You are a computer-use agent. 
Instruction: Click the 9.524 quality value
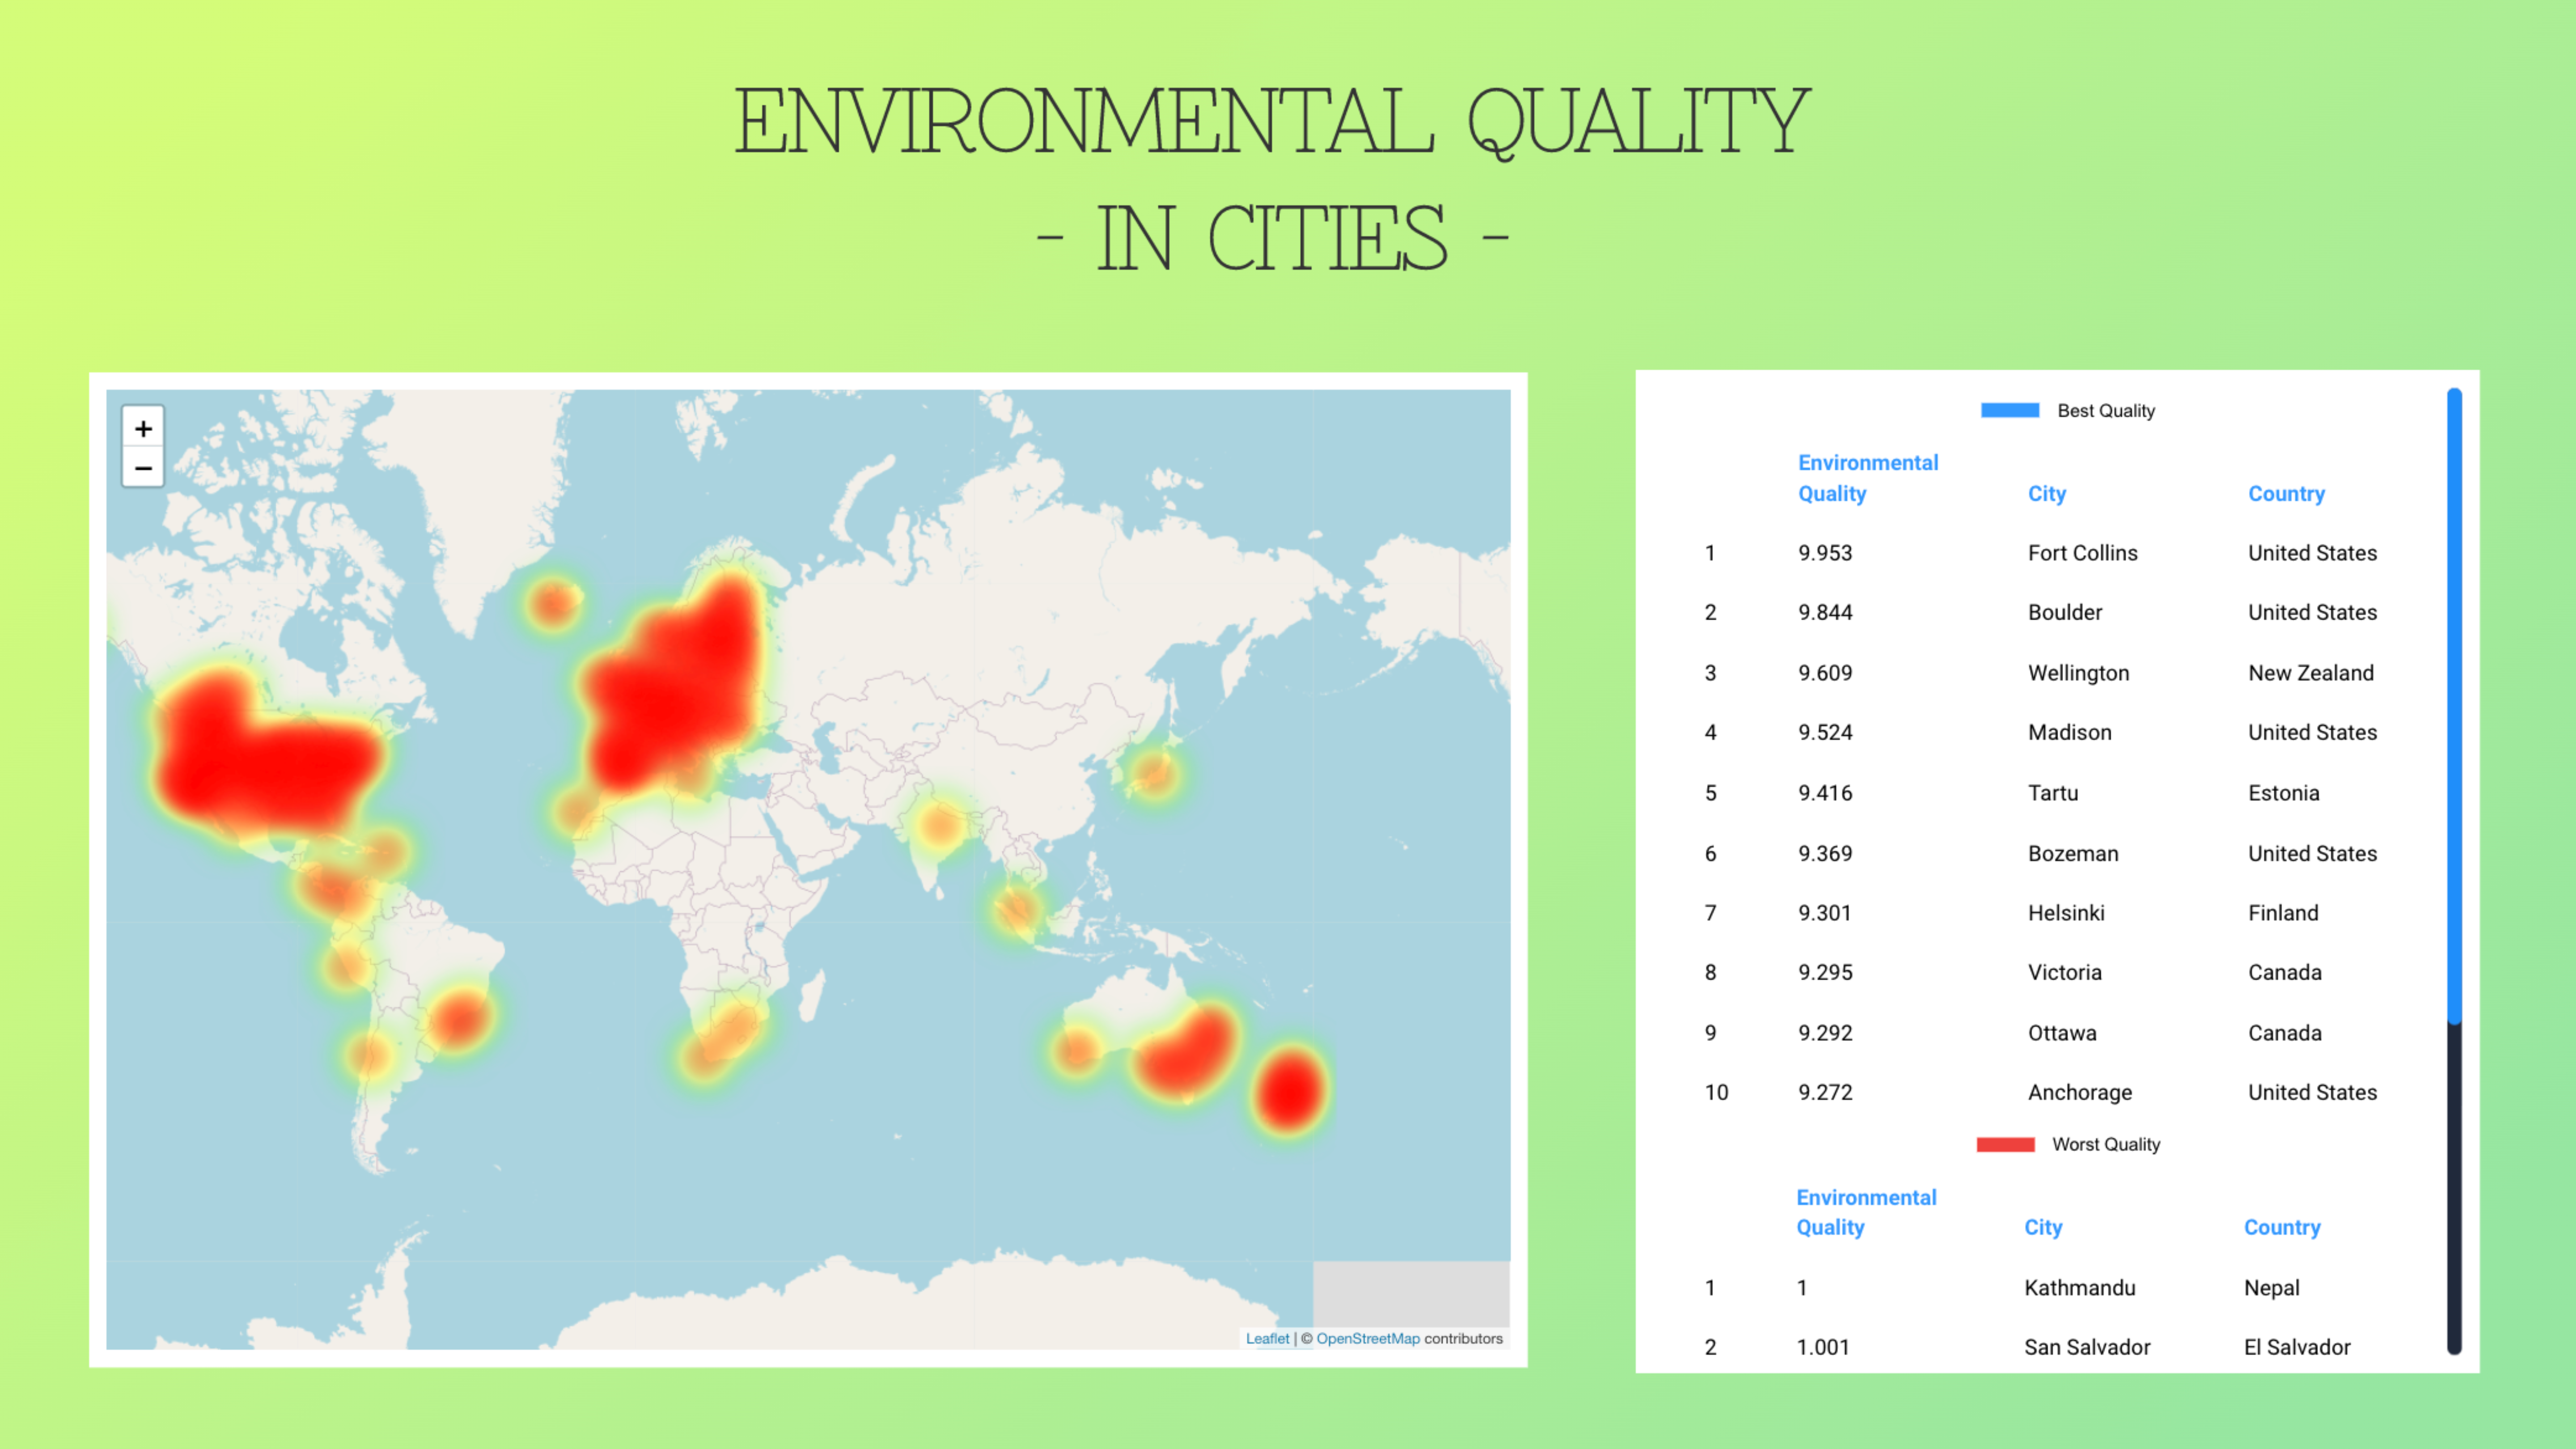[1825, 732]
